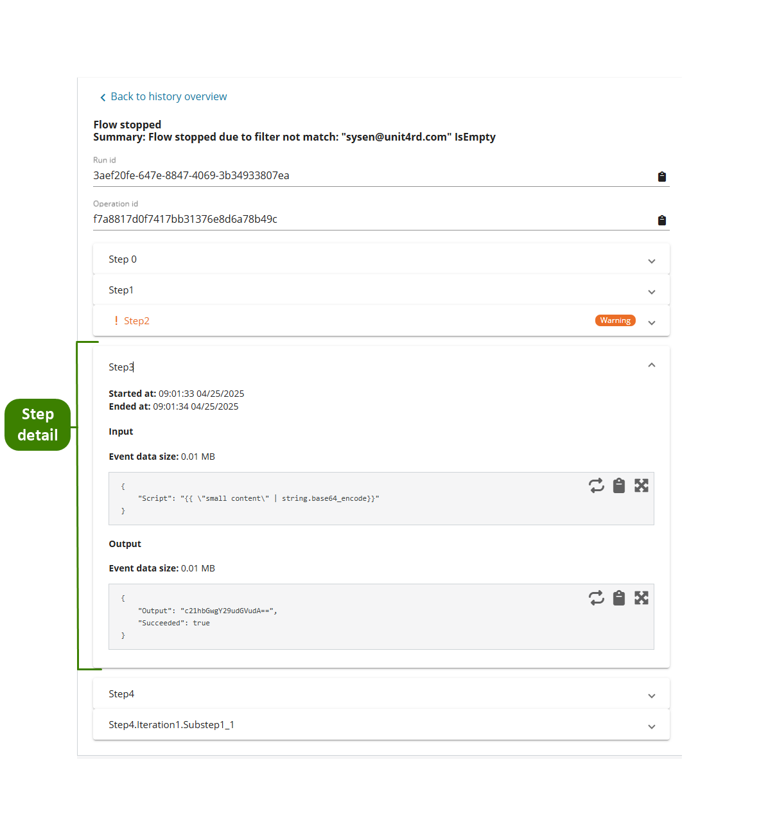This screenshot has width=759, height=836.
Task: Copy the Operation id to clipboard
Action: click(x=661, y=220)
